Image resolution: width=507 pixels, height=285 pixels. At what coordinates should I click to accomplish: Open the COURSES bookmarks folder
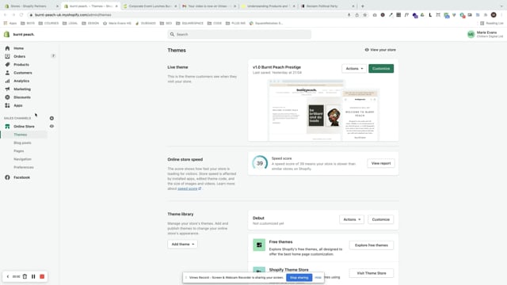coord(48,23)
